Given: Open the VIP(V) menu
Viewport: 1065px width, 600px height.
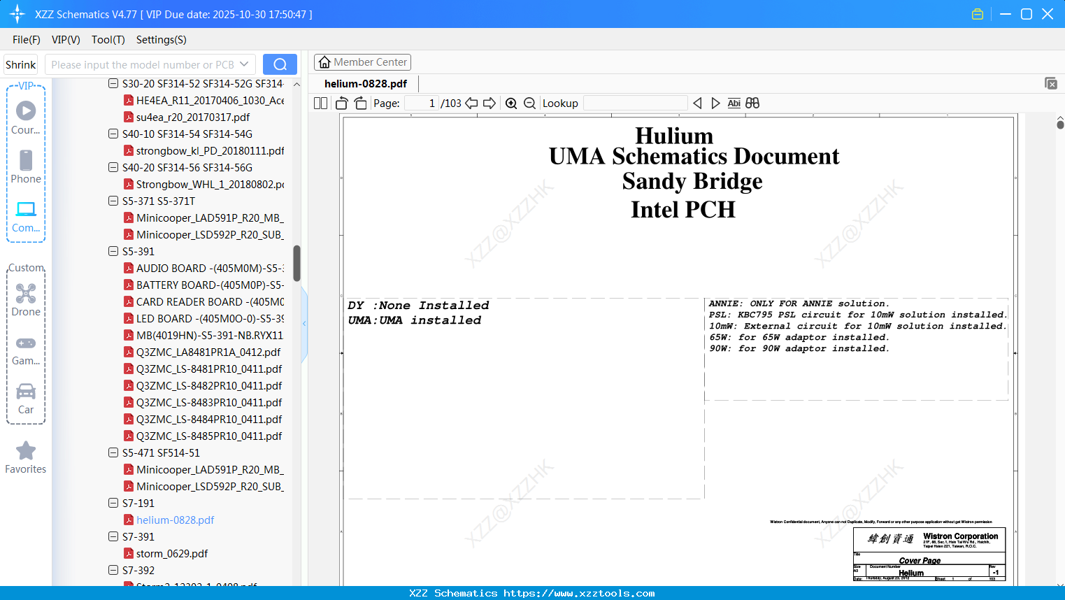Looking at the screenshot, I should click(66, 40).
